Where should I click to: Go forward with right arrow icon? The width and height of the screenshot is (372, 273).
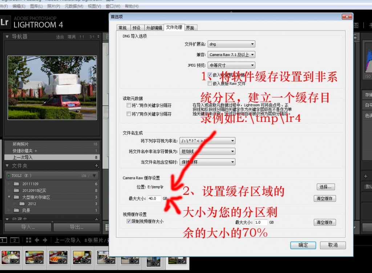pyautogui.click(x=45, y=240)
